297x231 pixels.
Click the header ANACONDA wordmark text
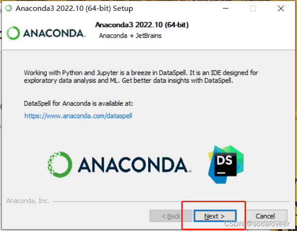point(54,34)
